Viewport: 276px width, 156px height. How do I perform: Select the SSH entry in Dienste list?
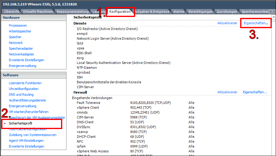click(x=80, y=77)
